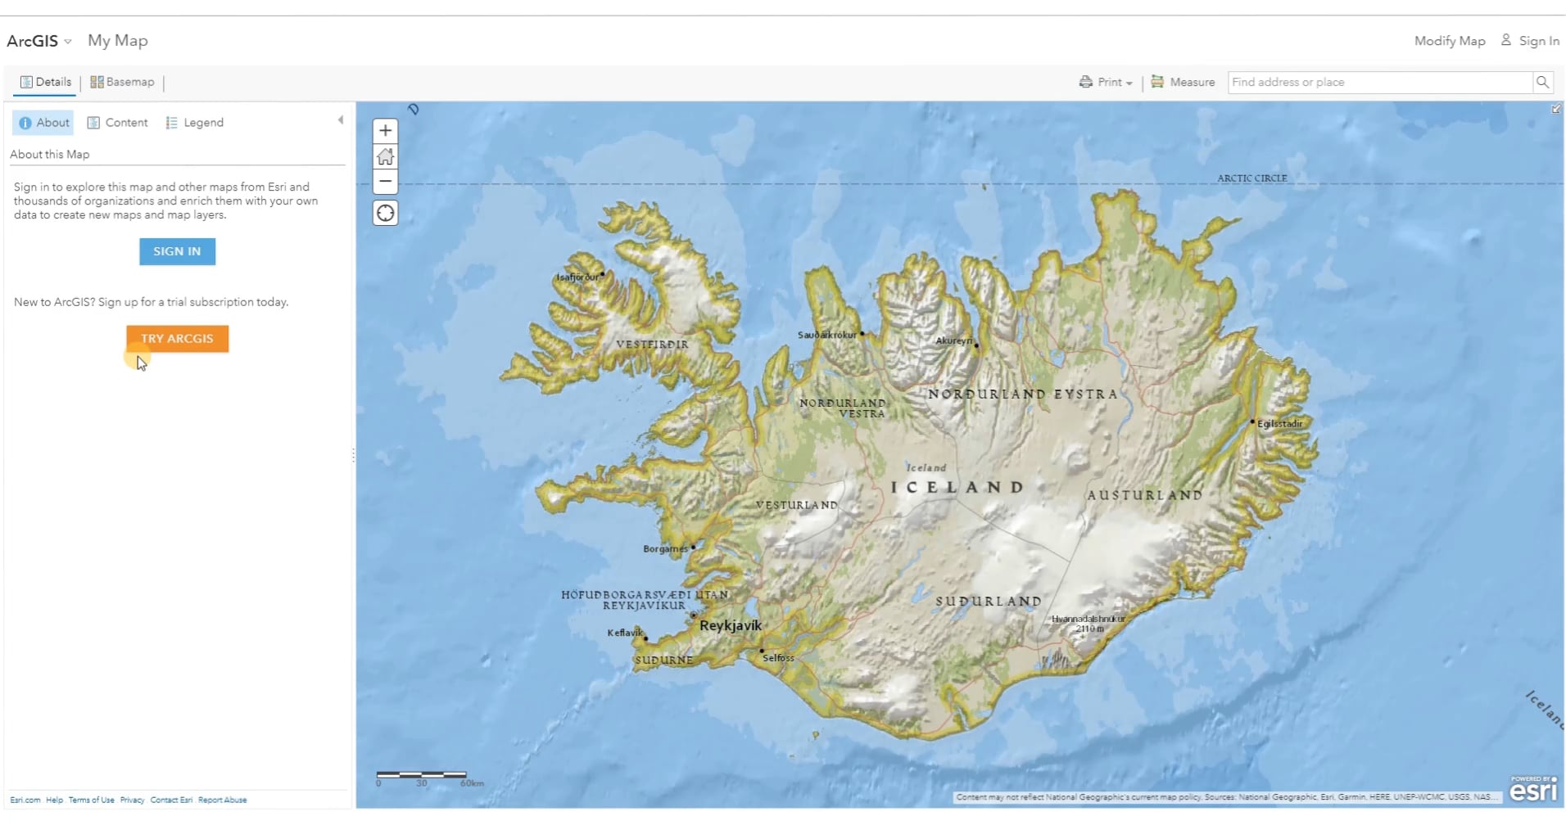Click the search magnifier icon
This screenshot has width=1566, height=825.
point(1542,82)
